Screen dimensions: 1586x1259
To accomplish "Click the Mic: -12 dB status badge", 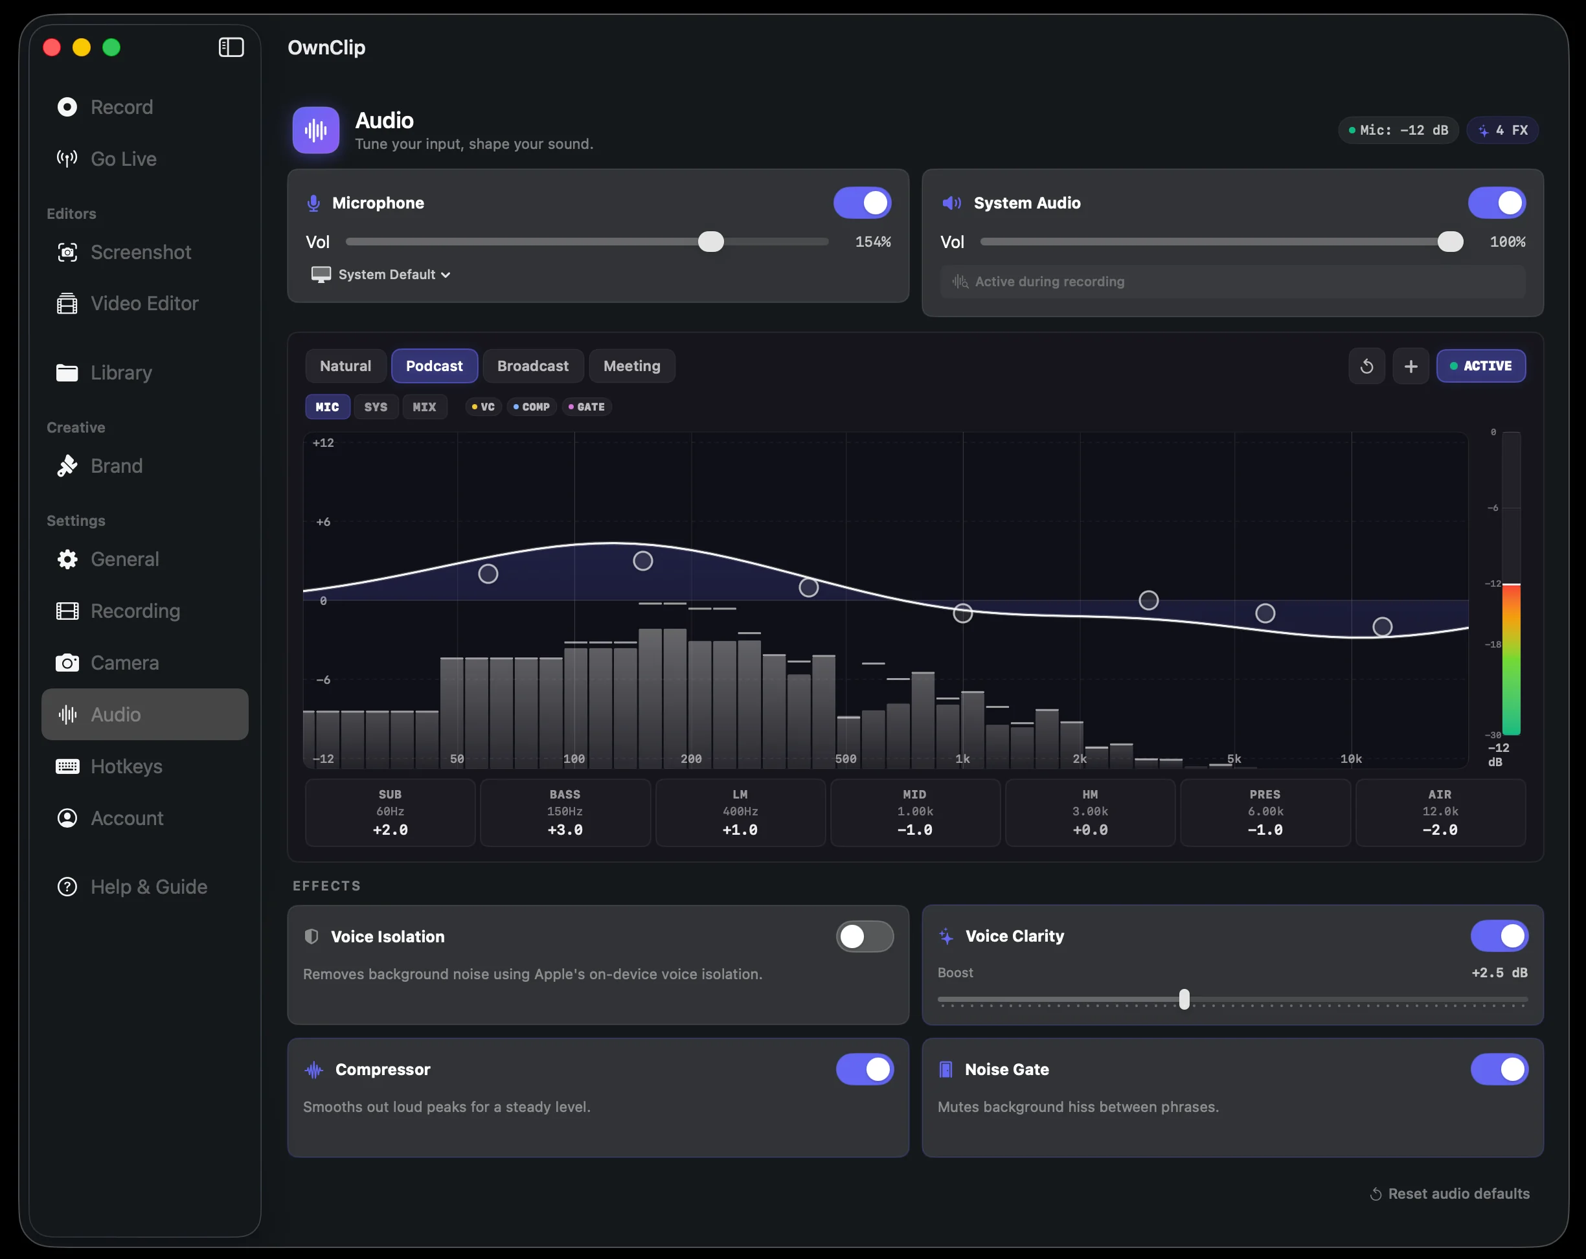I will (1398, 130).
